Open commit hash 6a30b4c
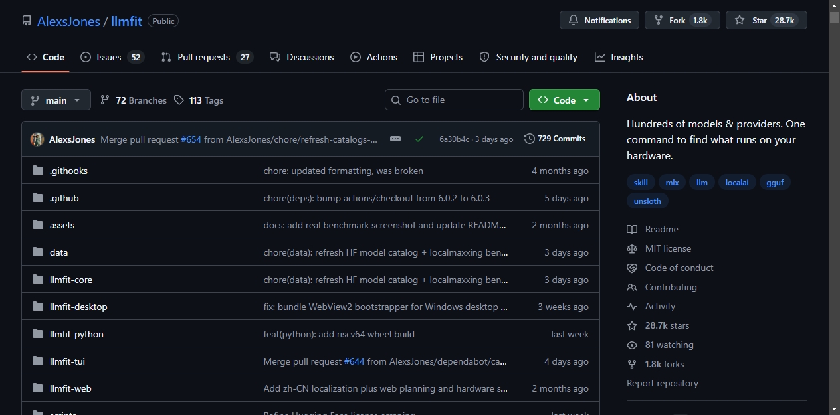The width and height of the screenshot is (840, 415). click(x=454, y=139)
